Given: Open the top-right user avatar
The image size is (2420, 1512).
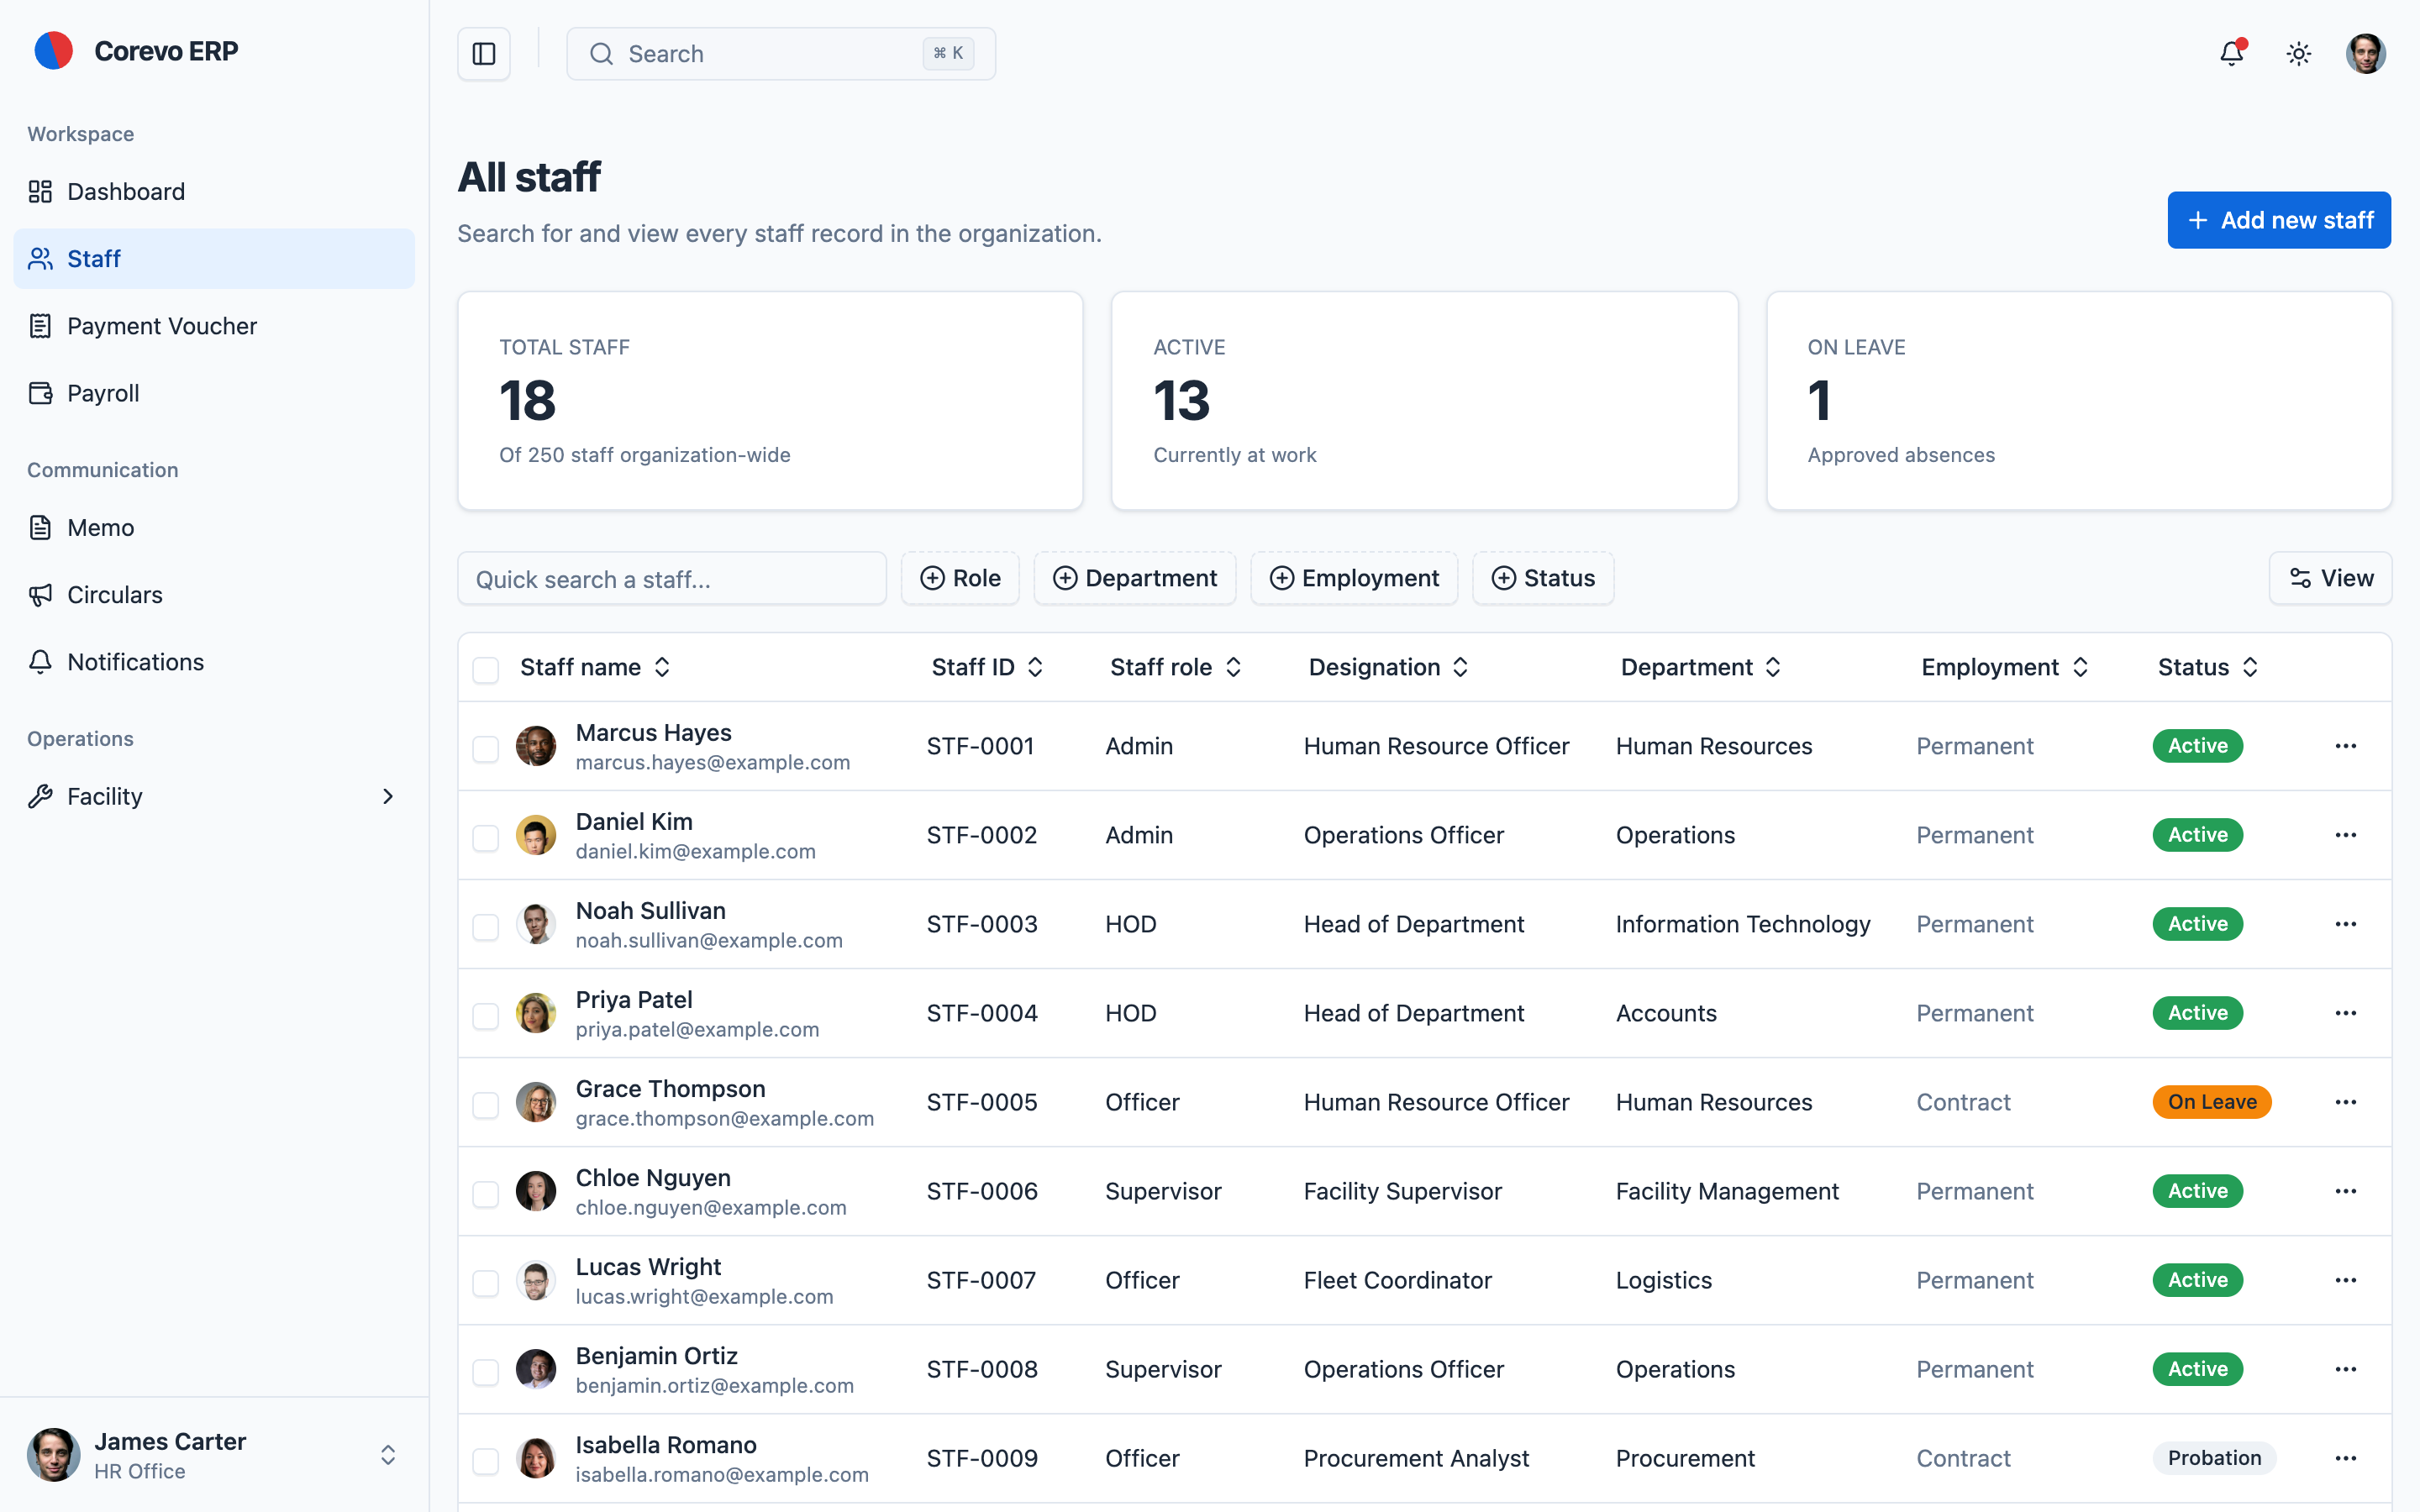Looking at the screenshot, I should pos(2366,54).
